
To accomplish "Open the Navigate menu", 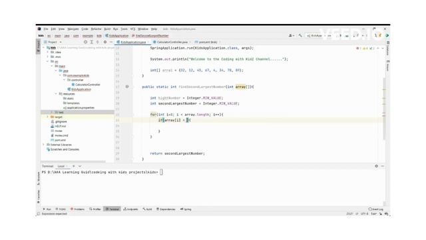I will (x=73, y=29).
